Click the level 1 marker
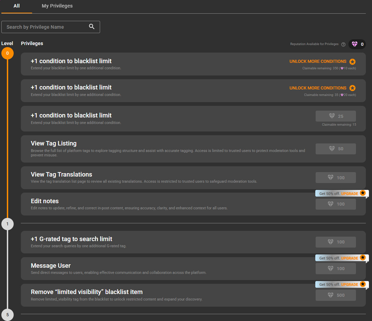The width and height of the screenshot is (372, 321). tap(8, 224)
